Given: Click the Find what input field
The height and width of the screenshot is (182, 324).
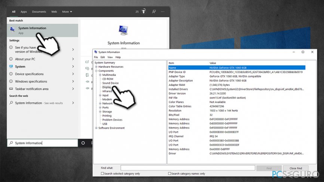Looking at the screenshot, I should coord(188,168).
